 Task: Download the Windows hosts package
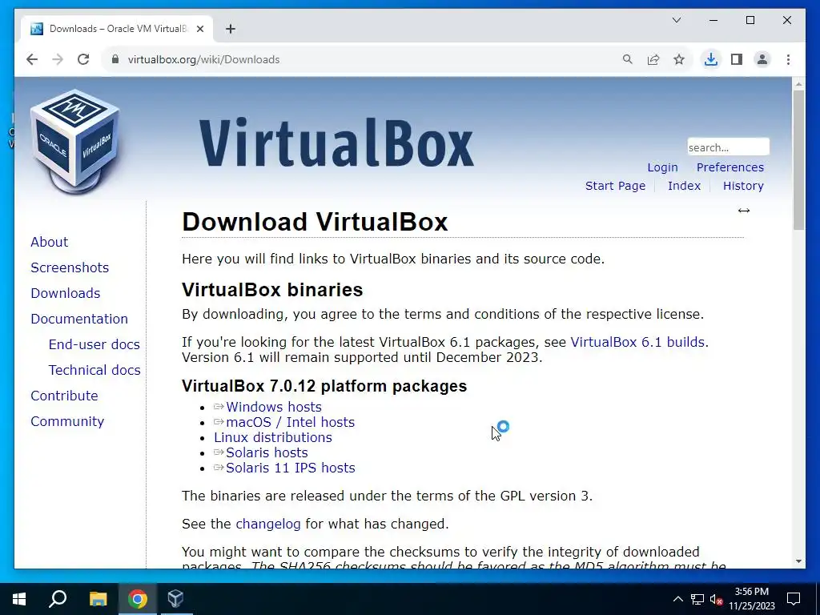coord(274,407)
